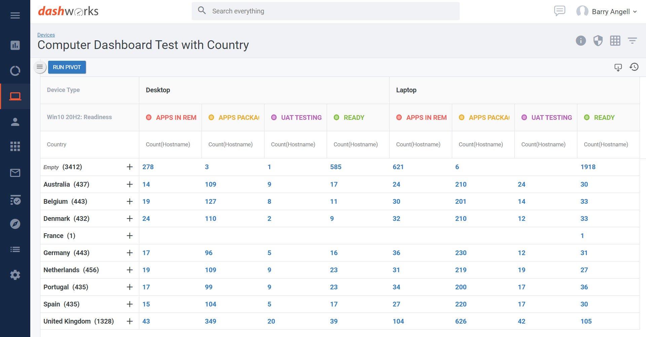Screen dimensions: 646x337
Task: Click the Devices breadcrumb link
Action: point(46,35)
